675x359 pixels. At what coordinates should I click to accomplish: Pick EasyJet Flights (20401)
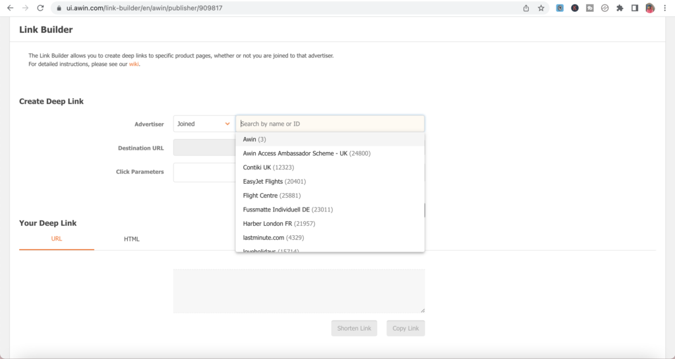coord(330,181)
